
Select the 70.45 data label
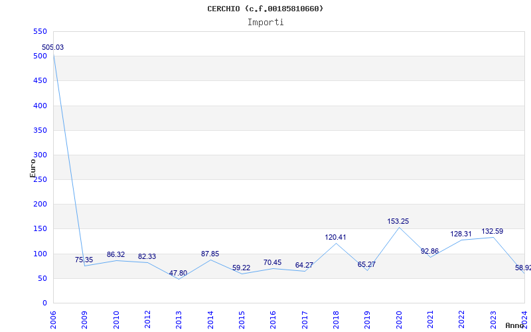272,262
